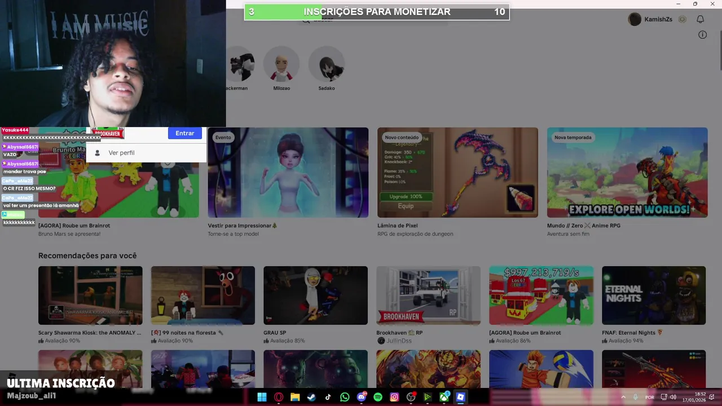Screen dimensions: 722x406
Task: Open Discord from the taskbar
Action: pos(361,397)
